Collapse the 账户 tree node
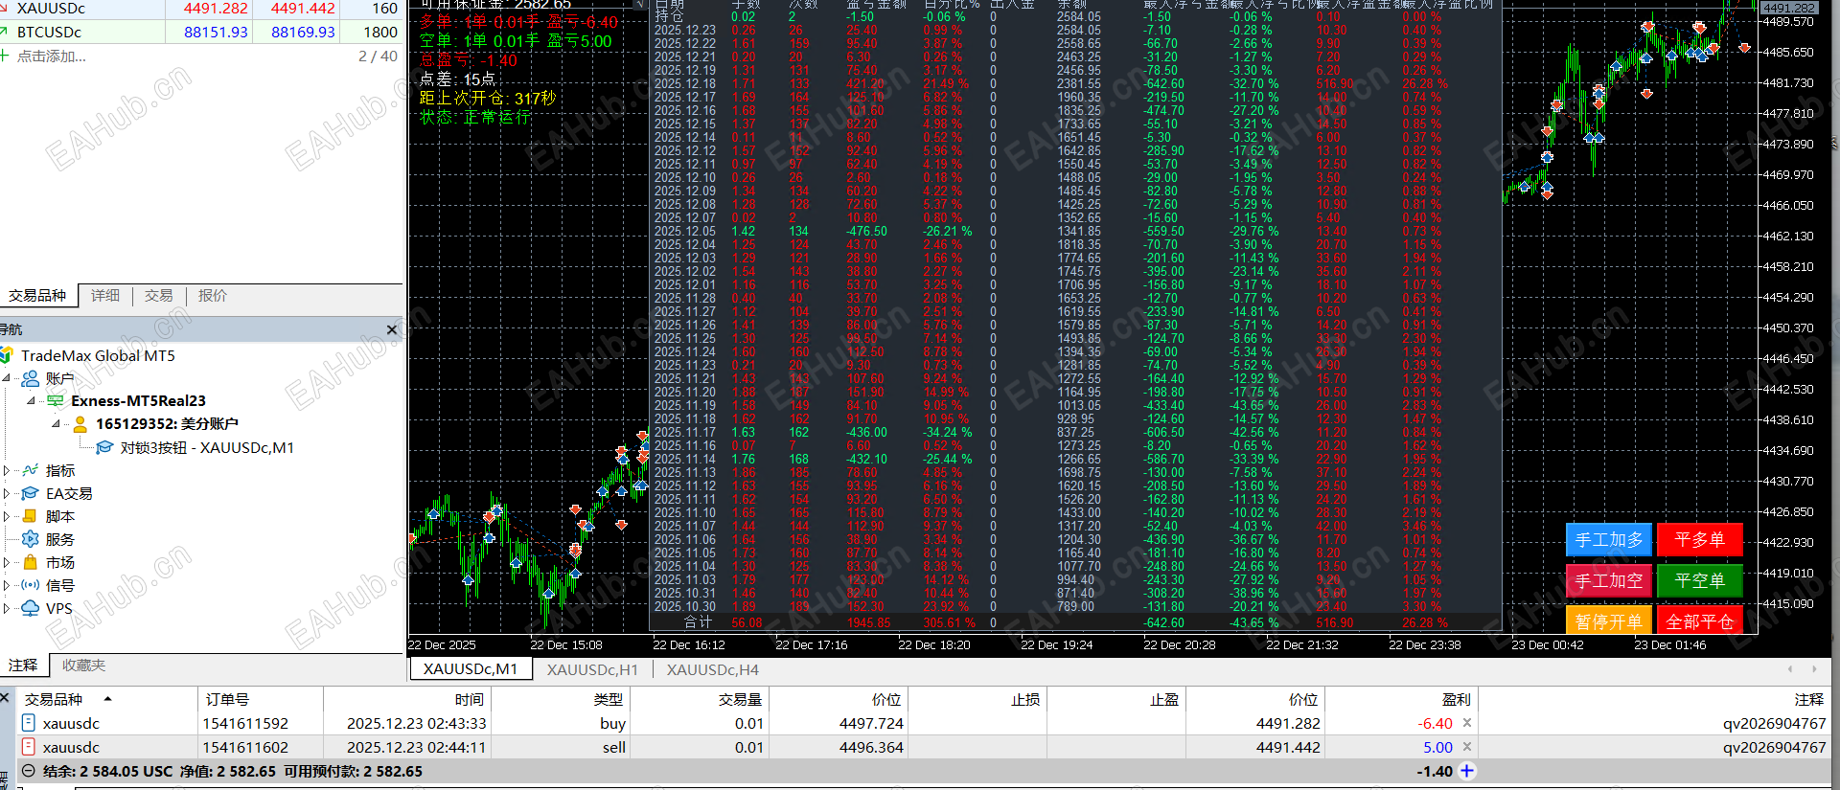1840x790 pixels. pos(7,378)
